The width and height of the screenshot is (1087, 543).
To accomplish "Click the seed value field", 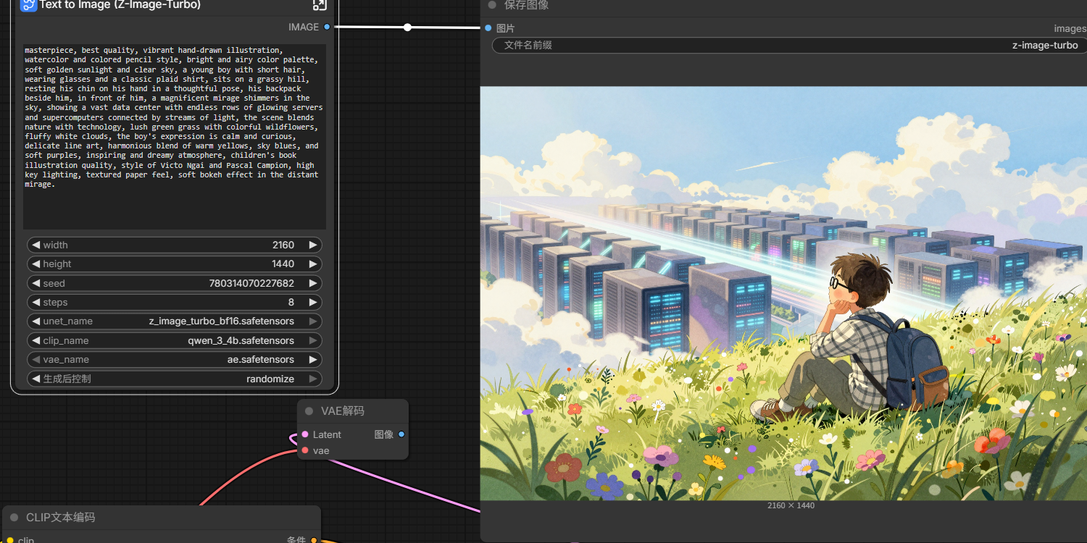I will (x=174, y=283).
